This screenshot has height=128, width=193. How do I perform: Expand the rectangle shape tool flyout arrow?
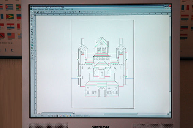[33, 58]
